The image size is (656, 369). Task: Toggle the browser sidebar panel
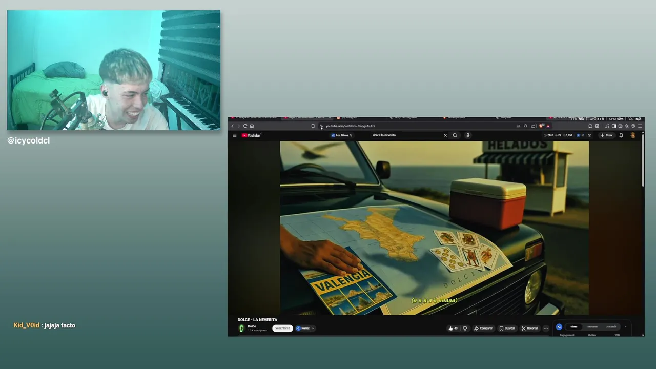click(614, 126)
